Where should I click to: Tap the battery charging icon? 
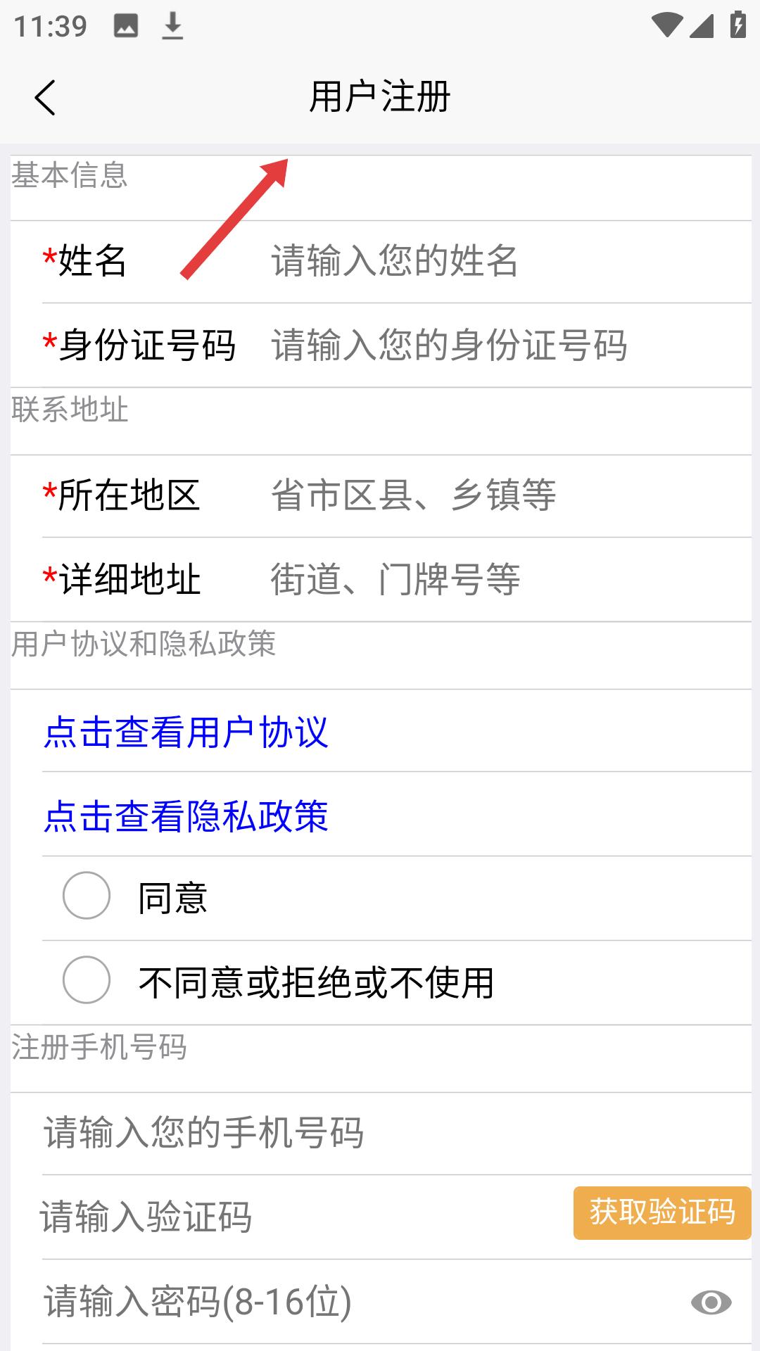(737, 25)
